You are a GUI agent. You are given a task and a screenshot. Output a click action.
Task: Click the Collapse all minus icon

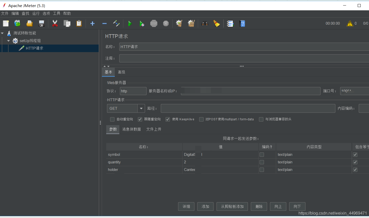click(104, 23)
